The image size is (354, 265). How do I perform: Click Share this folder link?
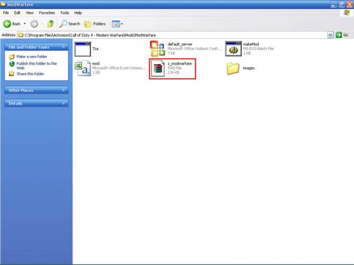coord(30,74)
